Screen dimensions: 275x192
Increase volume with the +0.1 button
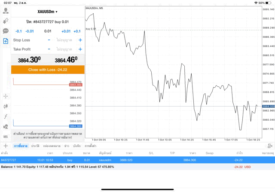pos(77,31)
